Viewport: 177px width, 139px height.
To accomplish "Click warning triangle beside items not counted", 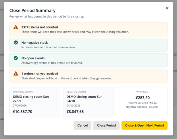I will coord(16,27).
